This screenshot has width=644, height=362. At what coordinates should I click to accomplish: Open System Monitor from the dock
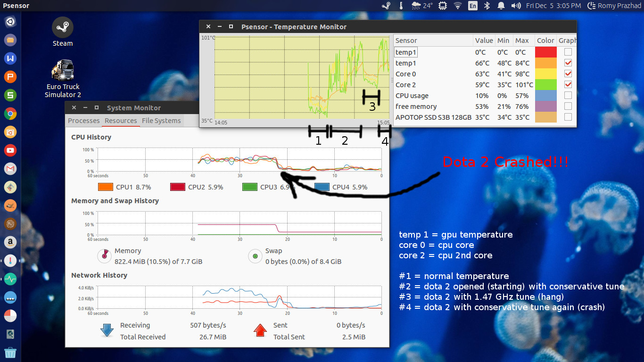pyautogui.click(x=10, y=279)
